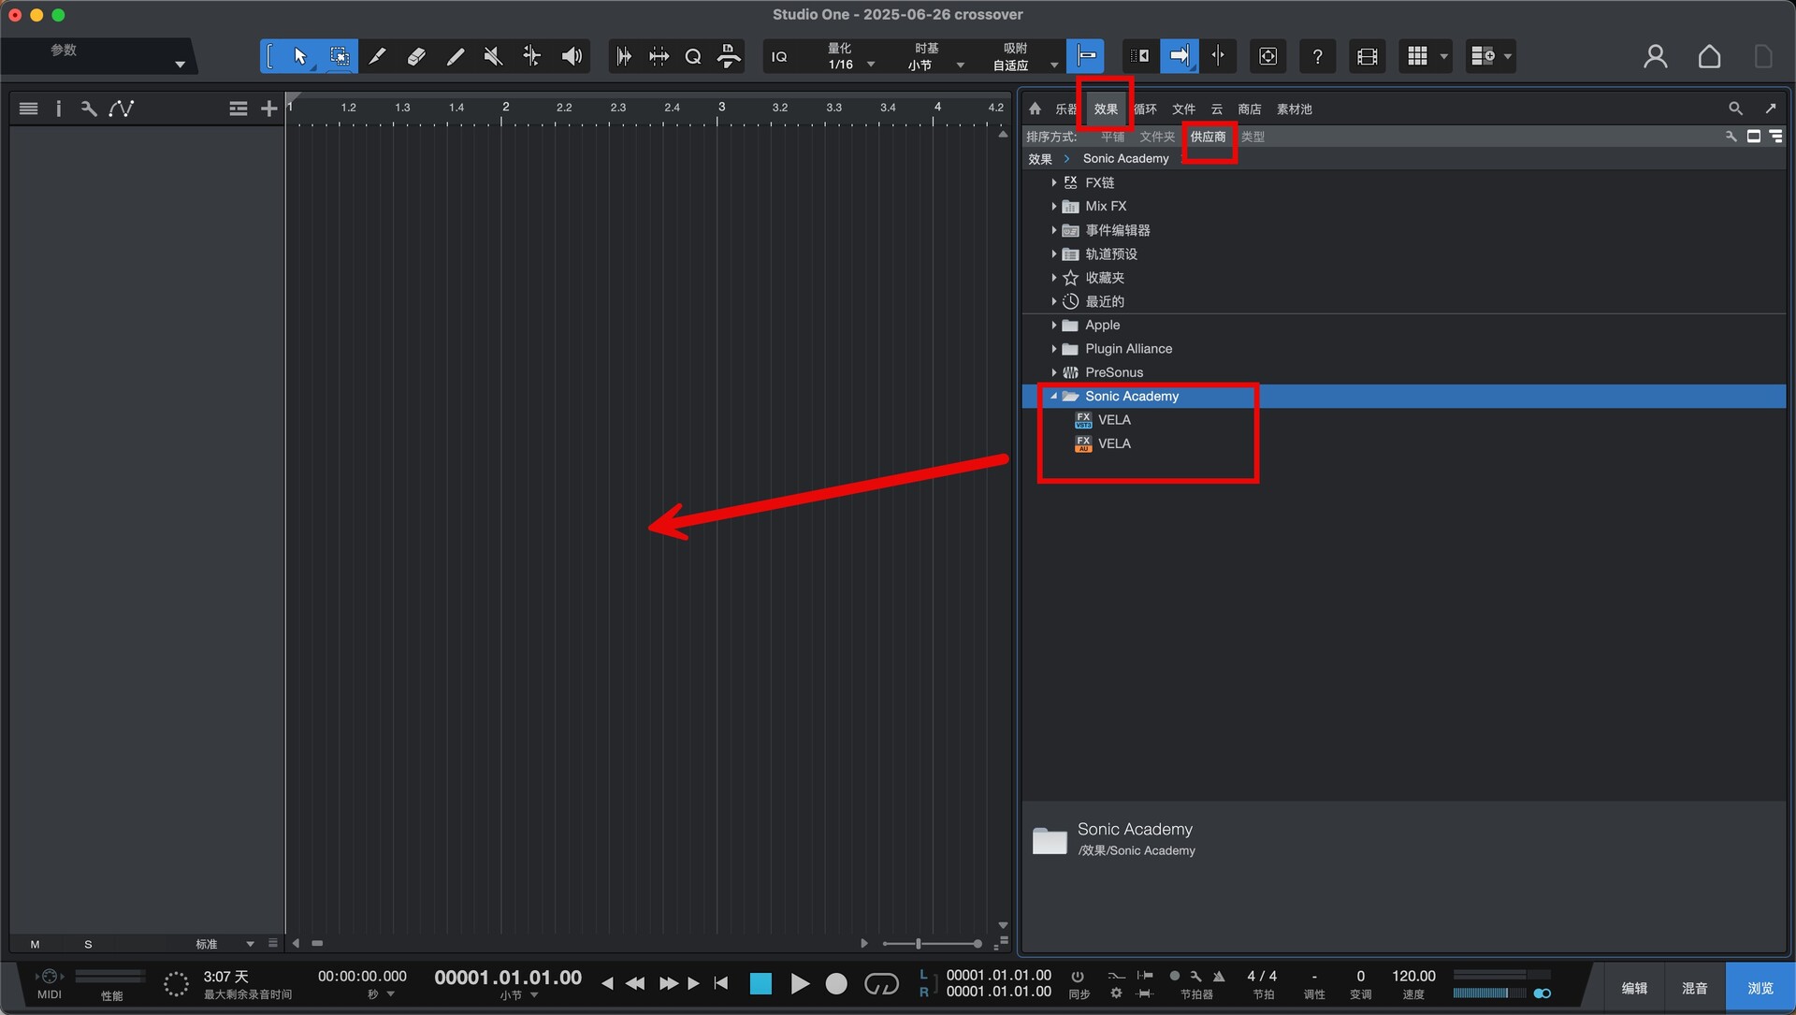Return to zero transport button
The width and height of the screenshot is (1796, 1015).
[720, 983]
